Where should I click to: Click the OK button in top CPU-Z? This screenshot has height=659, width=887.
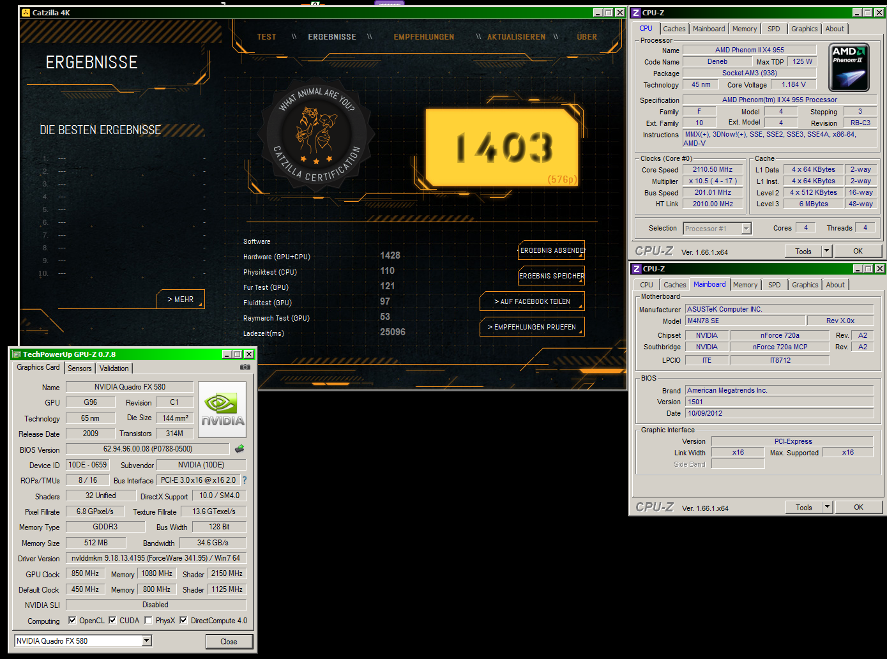858,251
